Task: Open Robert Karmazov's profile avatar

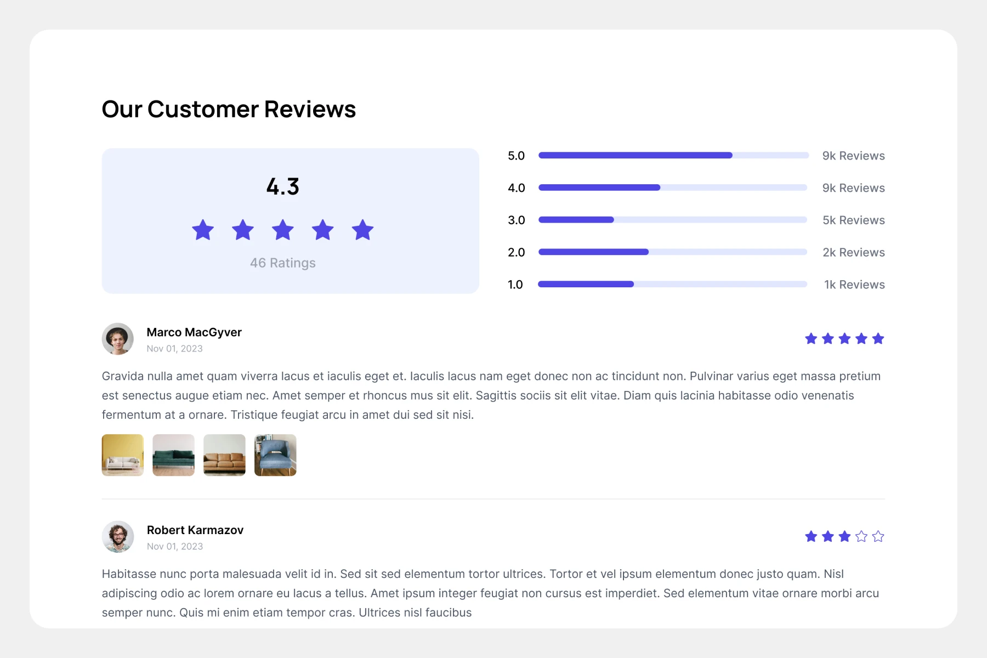Action: [118, 536]
